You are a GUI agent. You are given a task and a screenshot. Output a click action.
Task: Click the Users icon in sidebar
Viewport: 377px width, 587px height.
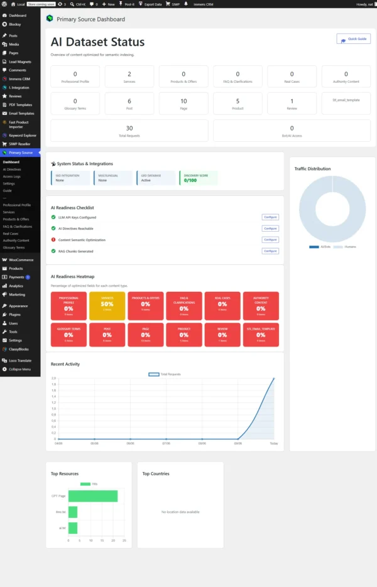pos(4,323)
